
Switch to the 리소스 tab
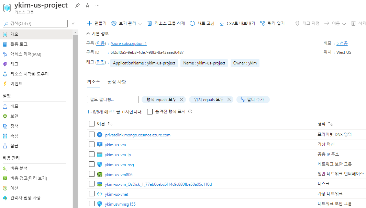(x=93, y=82)
